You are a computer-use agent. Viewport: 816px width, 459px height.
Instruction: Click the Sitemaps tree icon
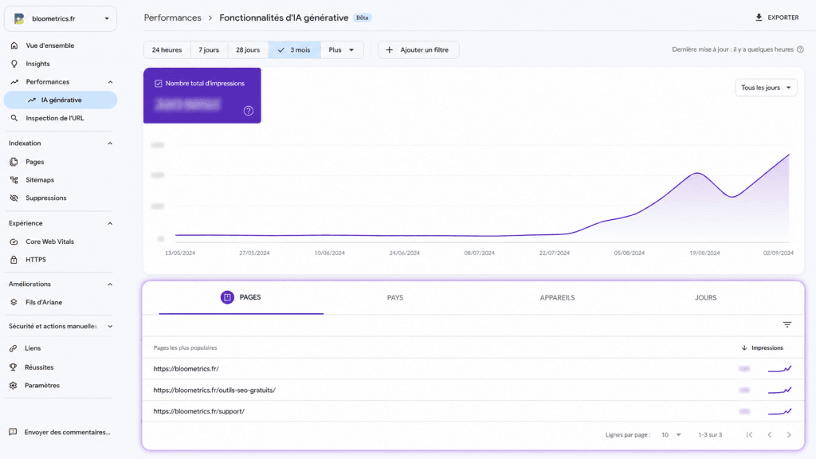(x=14, y=180)
